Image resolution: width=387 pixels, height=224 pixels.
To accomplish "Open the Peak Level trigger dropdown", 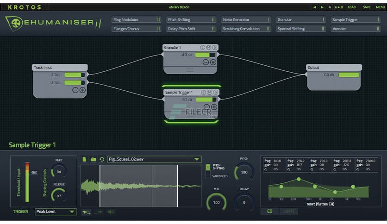I will [x=56, y=212].
